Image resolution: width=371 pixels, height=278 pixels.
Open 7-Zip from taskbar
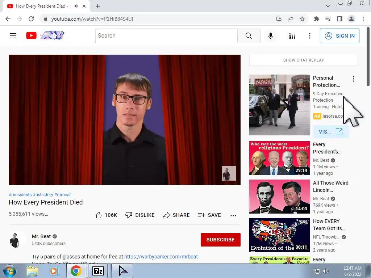pos(98,271)
